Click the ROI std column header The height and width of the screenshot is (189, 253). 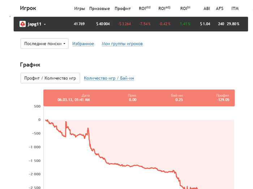coord(145,8)
